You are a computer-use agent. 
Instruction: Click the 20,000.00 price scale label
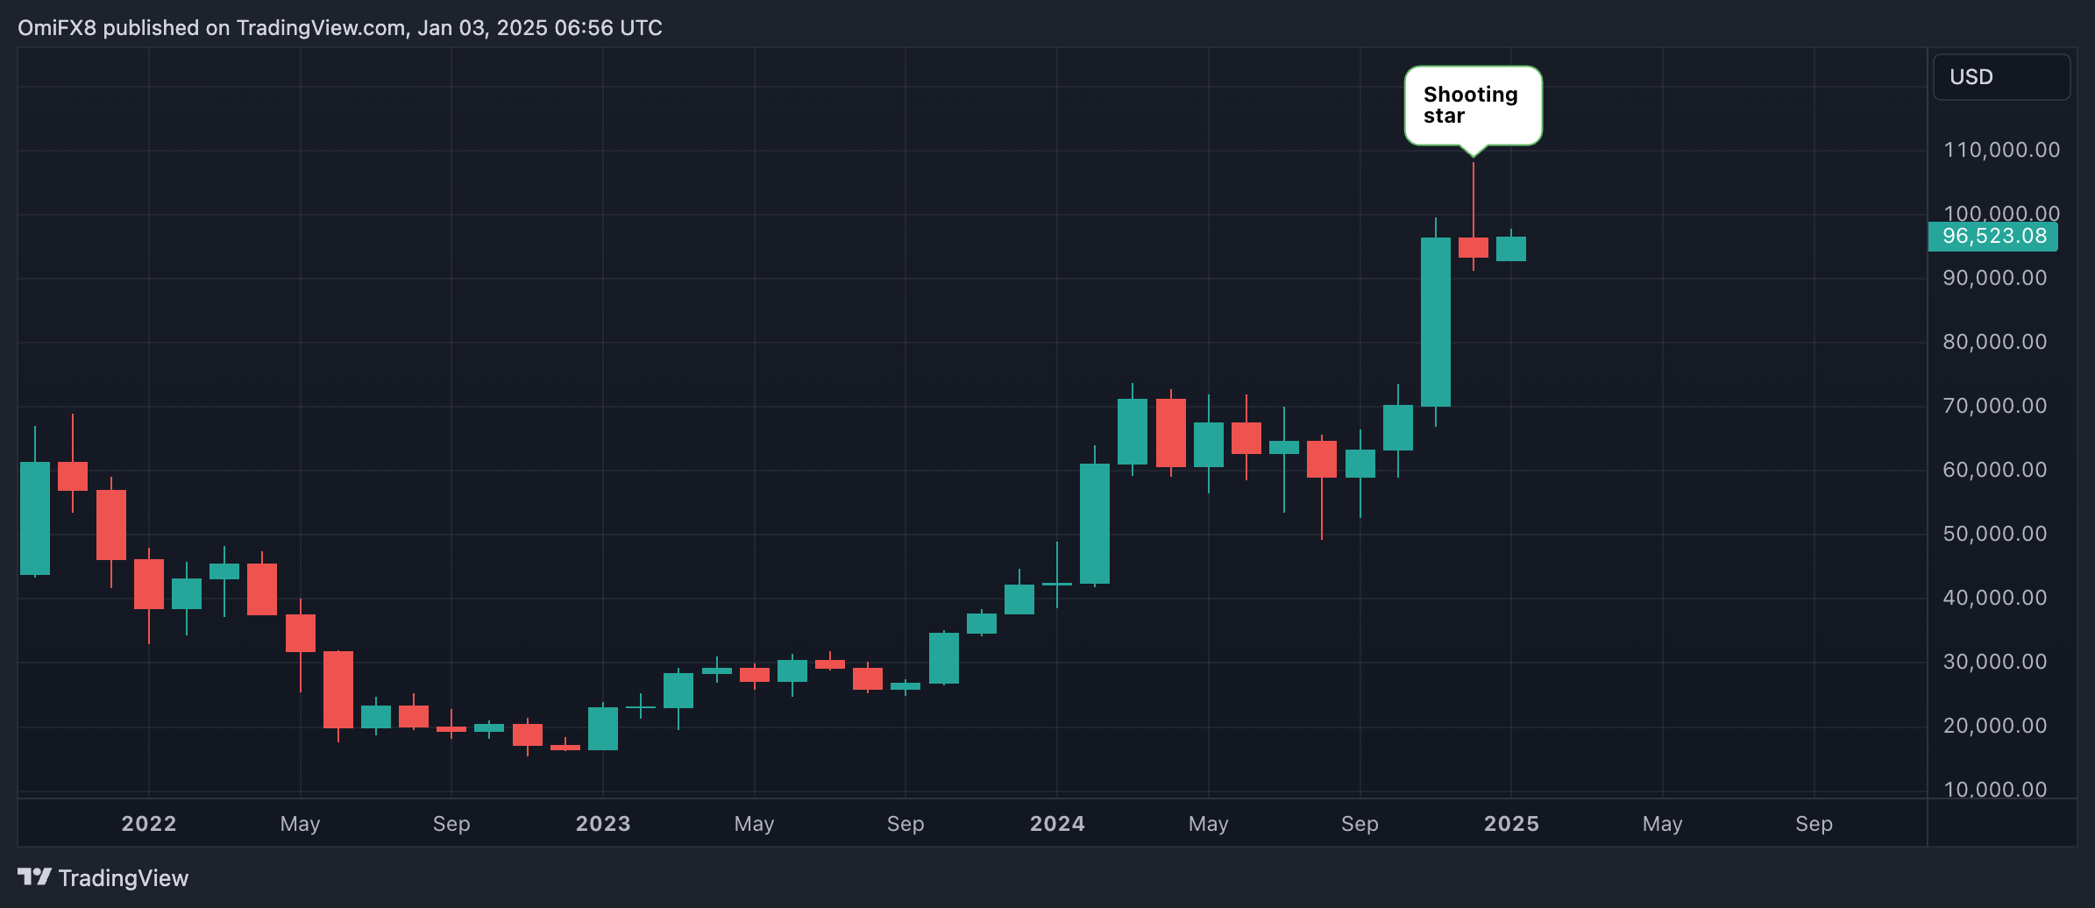point(1995,726)
